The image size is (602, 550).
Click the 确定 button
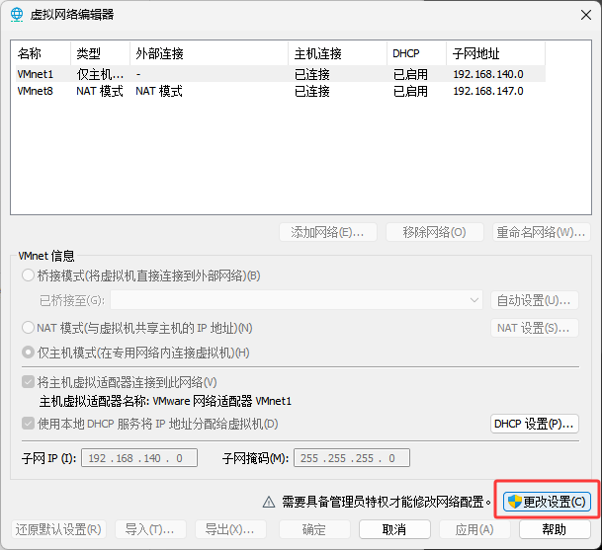click(x=314, y=529)
